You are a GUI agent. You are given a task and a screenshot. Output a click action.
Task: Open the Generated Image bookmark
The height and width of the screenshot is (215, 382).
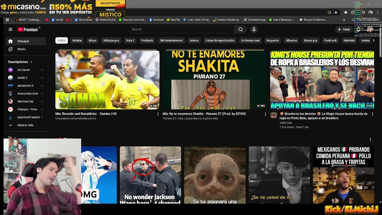click(x=255, y=20)
